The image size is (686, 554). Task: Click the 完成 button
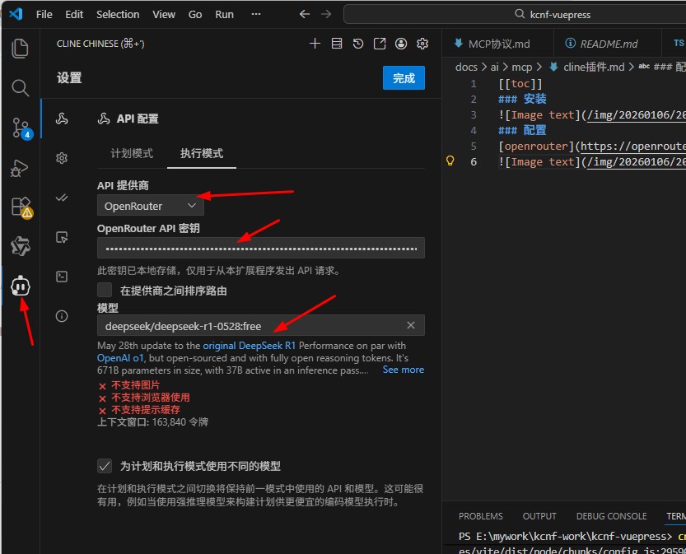tap(404, 78)
